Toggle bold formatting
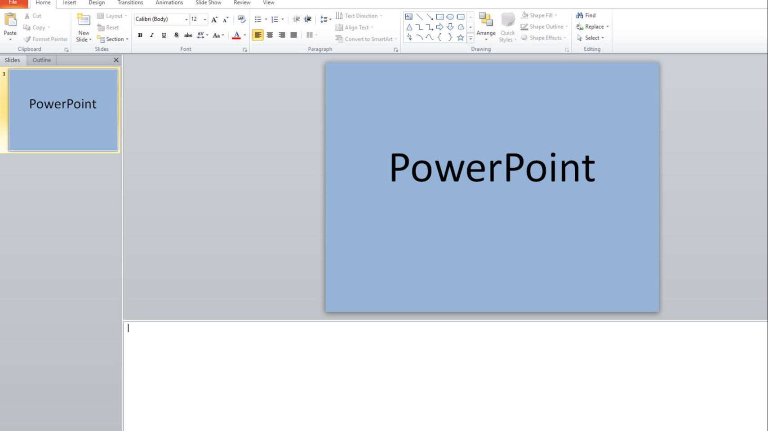768x431 pixels. point(140,35)
